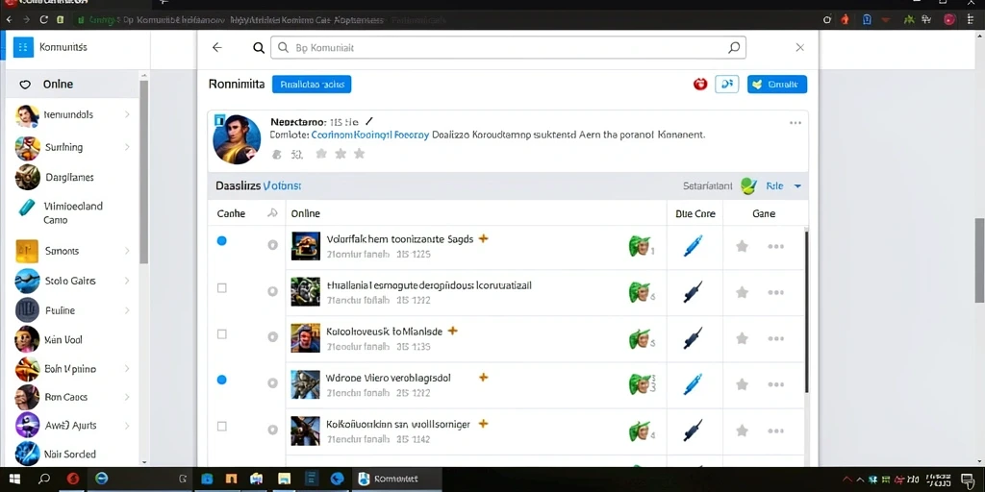Click the star icon in the first list row

[x=742, y=246]
